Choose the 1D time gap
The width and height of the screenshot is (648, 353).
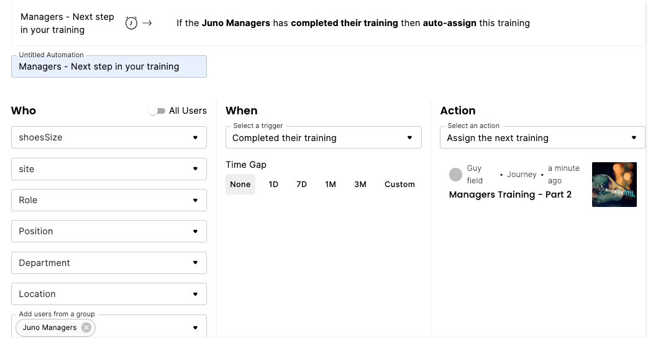[x=273, y=185]
